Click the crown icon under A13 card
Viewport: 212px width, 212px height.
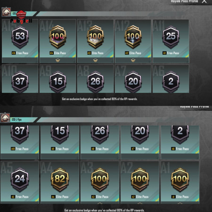(x=95, y=60)
